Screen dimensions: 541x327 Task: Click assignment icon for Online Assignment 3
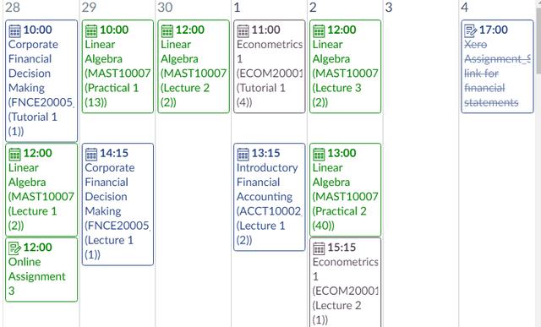(15, 248)
